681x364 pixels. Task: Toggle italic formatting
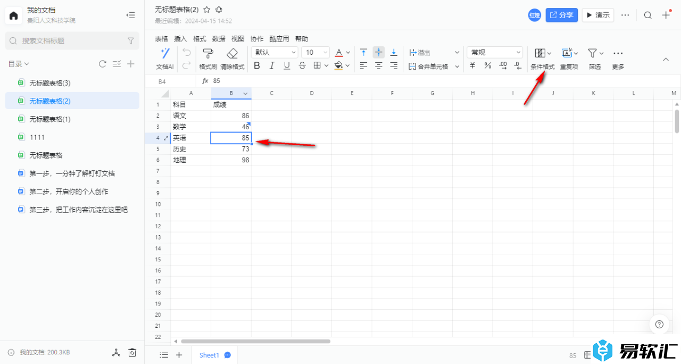[x=272, y=65]
